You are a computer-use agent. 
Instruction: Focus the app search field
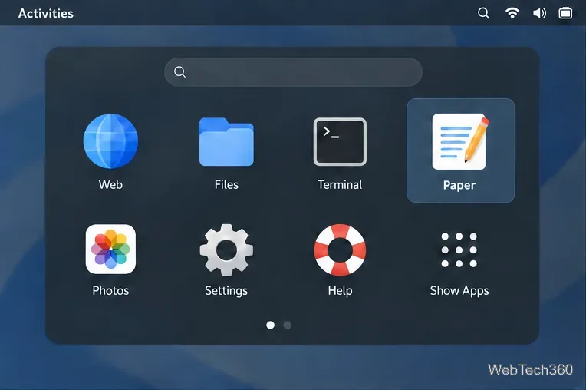293,72
